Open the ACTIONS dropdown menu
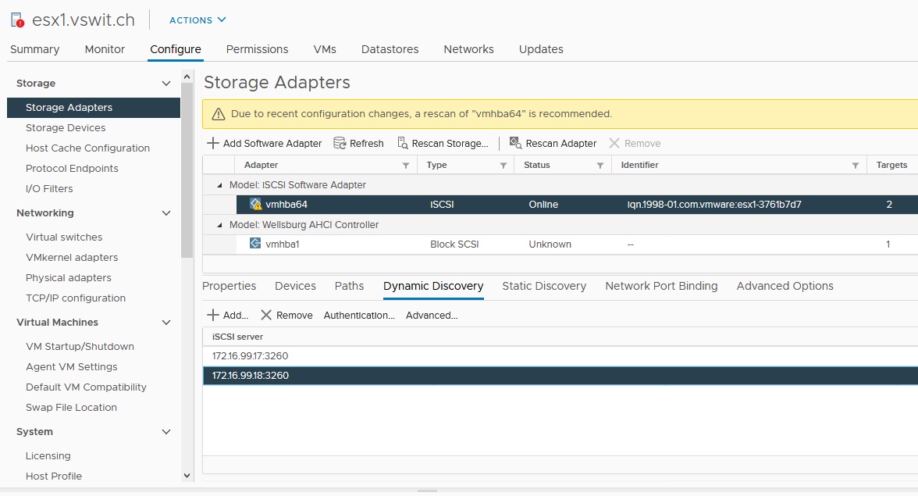This screenshot has width=918, height=496. pos(197,20)
